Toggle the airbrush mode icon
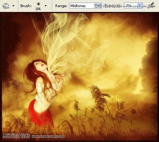 tap(150, 6)
